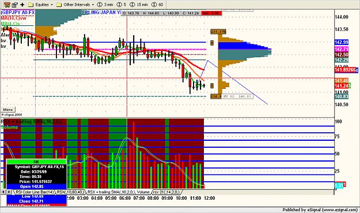Image resolution: width=360 pixels, height=213 pixels.
Task: Click the teal 140.83 price label
Action: pyautogui.click(x=342, y=96)
